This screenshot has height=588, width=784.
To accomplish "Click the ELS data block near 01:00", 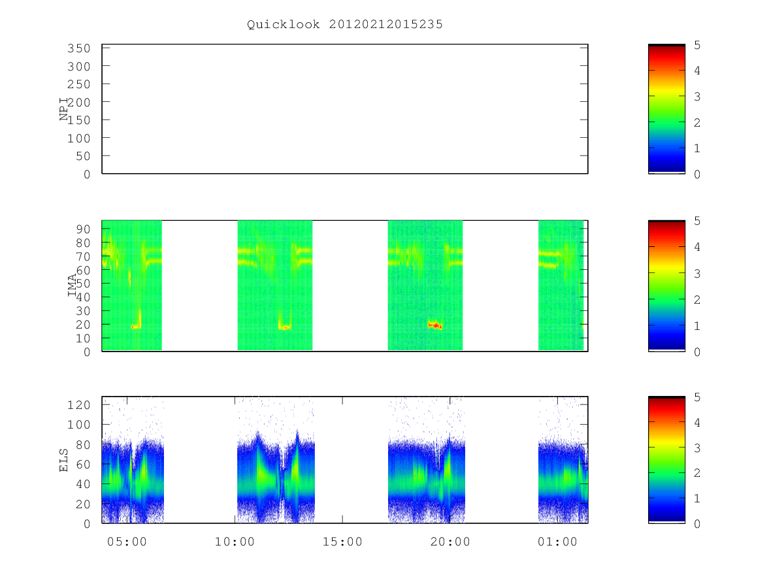I will click(x=563, y=460).
